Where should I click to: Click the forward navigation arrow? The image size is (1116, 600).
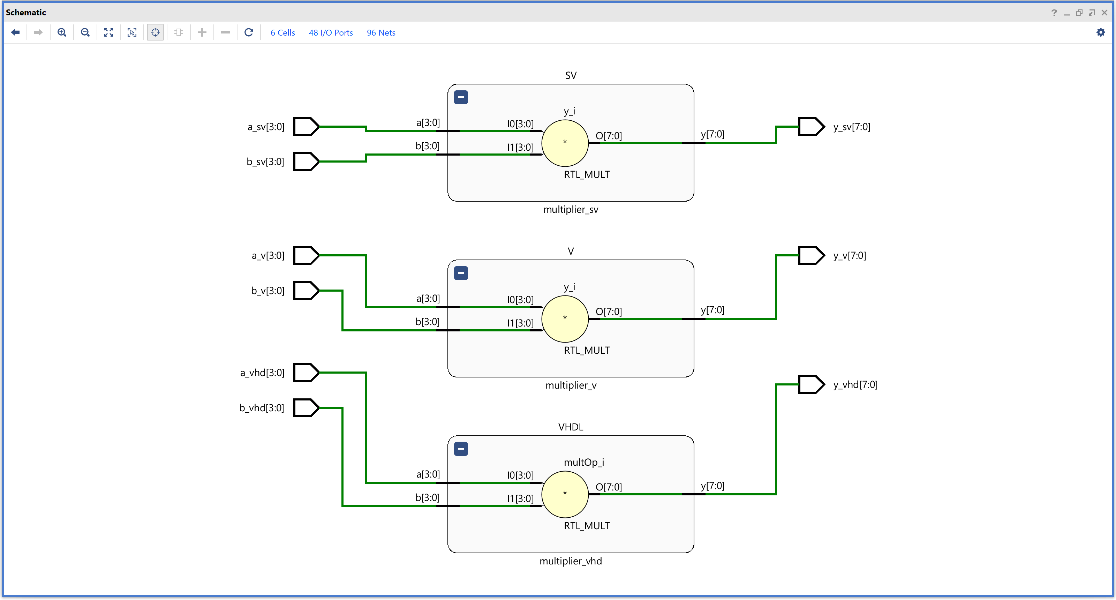[x=38, y=32]
